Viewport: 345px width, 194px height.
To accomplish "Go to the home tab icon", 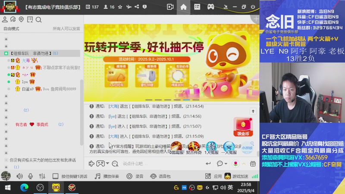I will (x=184, y=7).
